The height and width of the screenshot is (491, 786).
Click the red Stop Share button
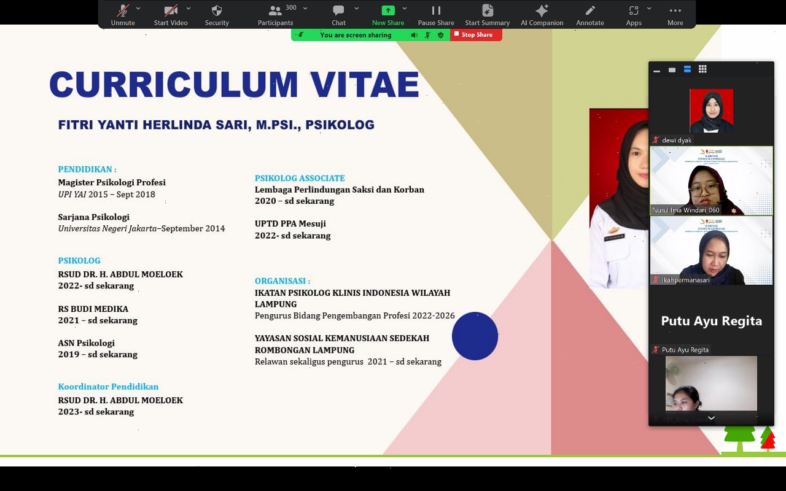point(477,35)
